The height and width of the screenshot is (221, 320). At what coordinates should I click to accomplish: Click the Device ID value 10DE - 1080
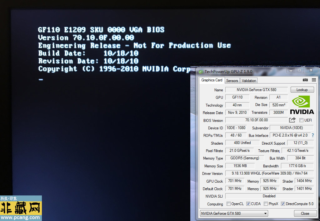pyautogui.click(x=236, y=128)
